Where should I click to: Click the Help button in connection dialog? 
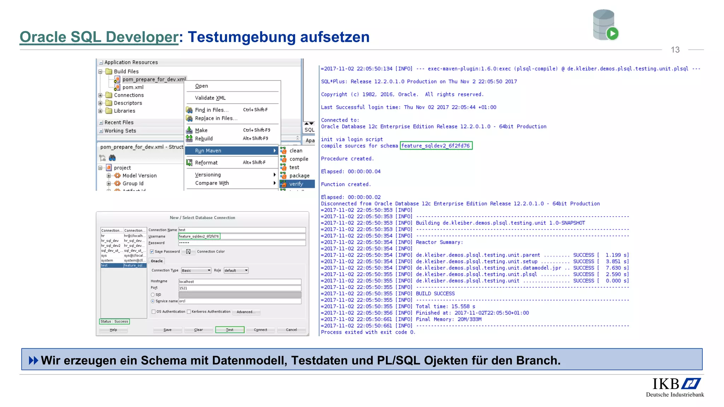[x=113, y=330]
